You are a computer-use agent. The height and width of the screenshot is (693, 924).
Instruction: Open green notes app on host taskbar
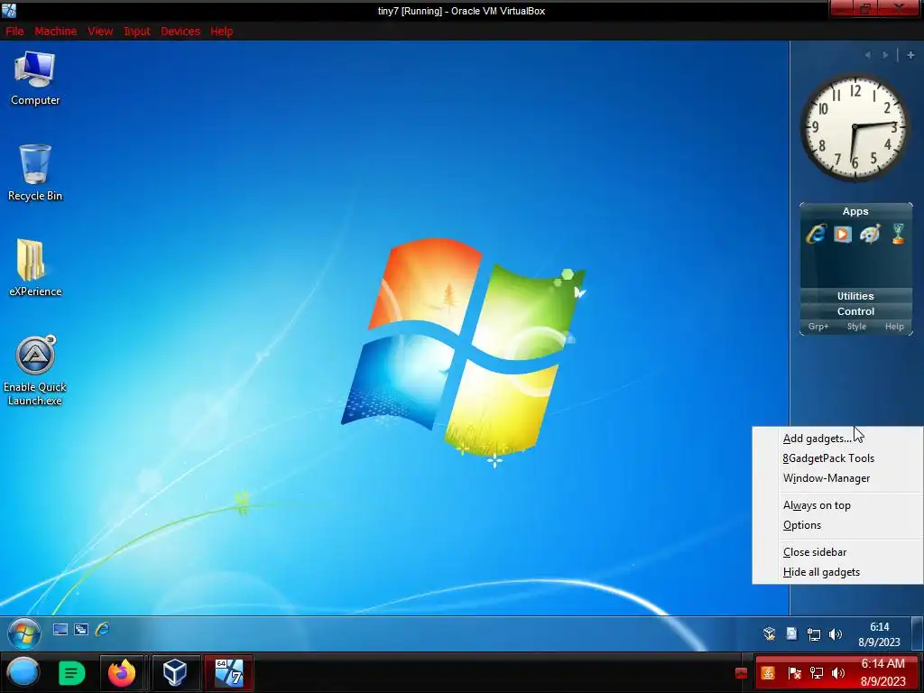[72, 672]
